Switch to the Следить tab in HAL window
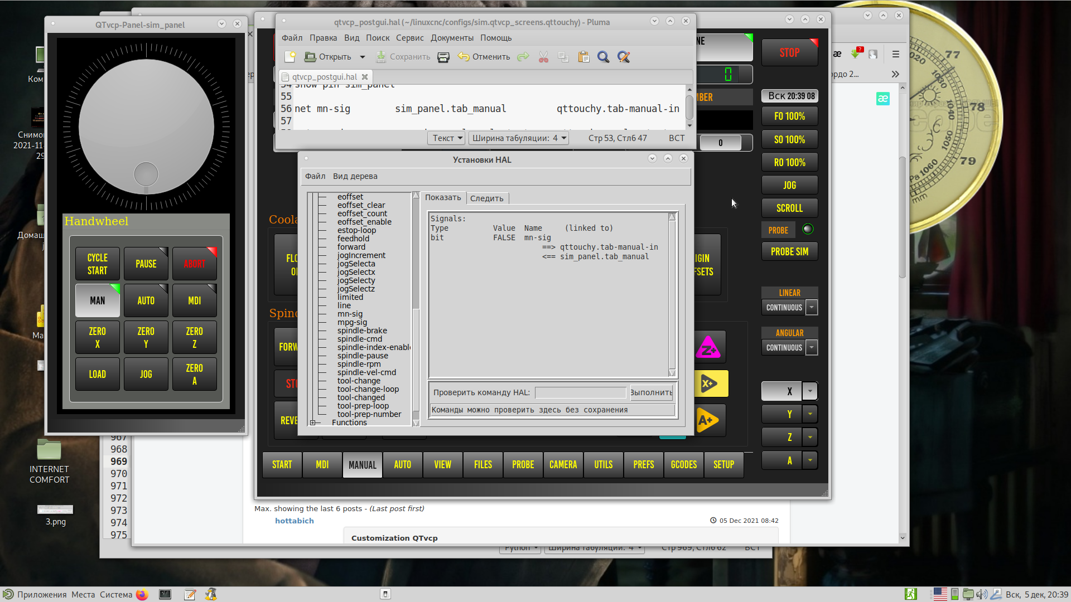This screenshot has height=602, width=1071. 487,198
